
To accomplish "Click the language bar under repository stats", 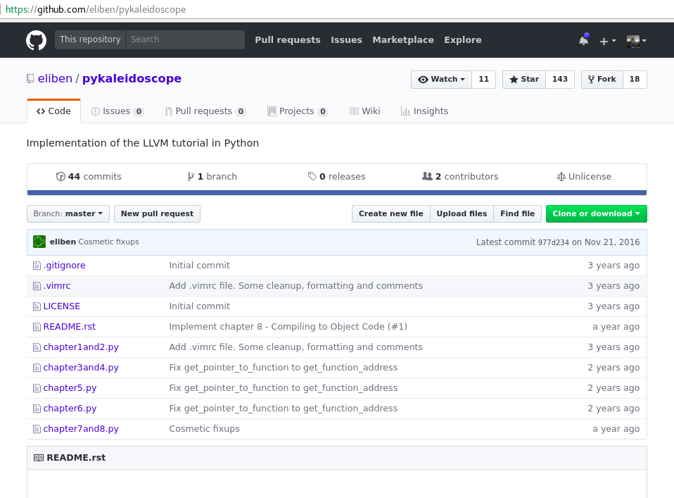I will [x=337, y=193].
